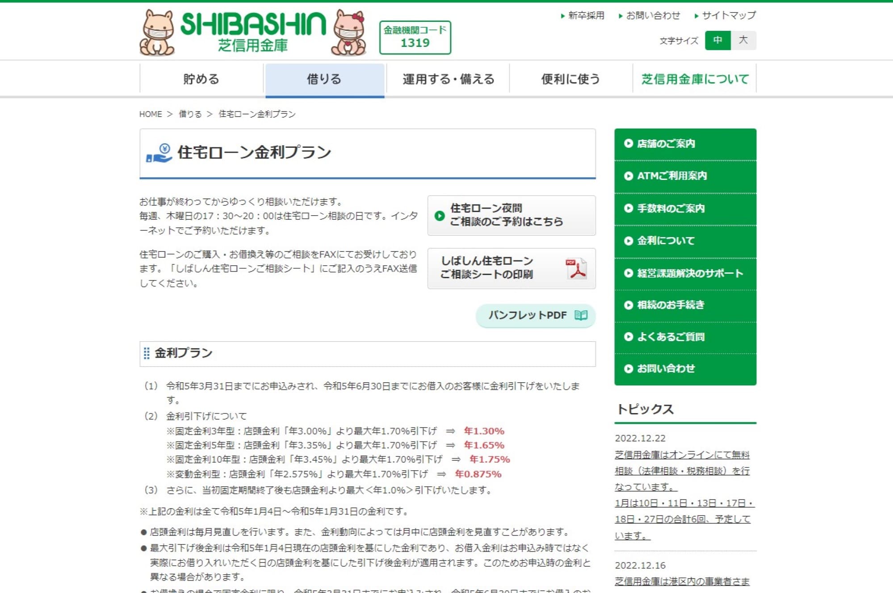Open 経営課題解決のサポート in the sidebar

click(685, 274)
